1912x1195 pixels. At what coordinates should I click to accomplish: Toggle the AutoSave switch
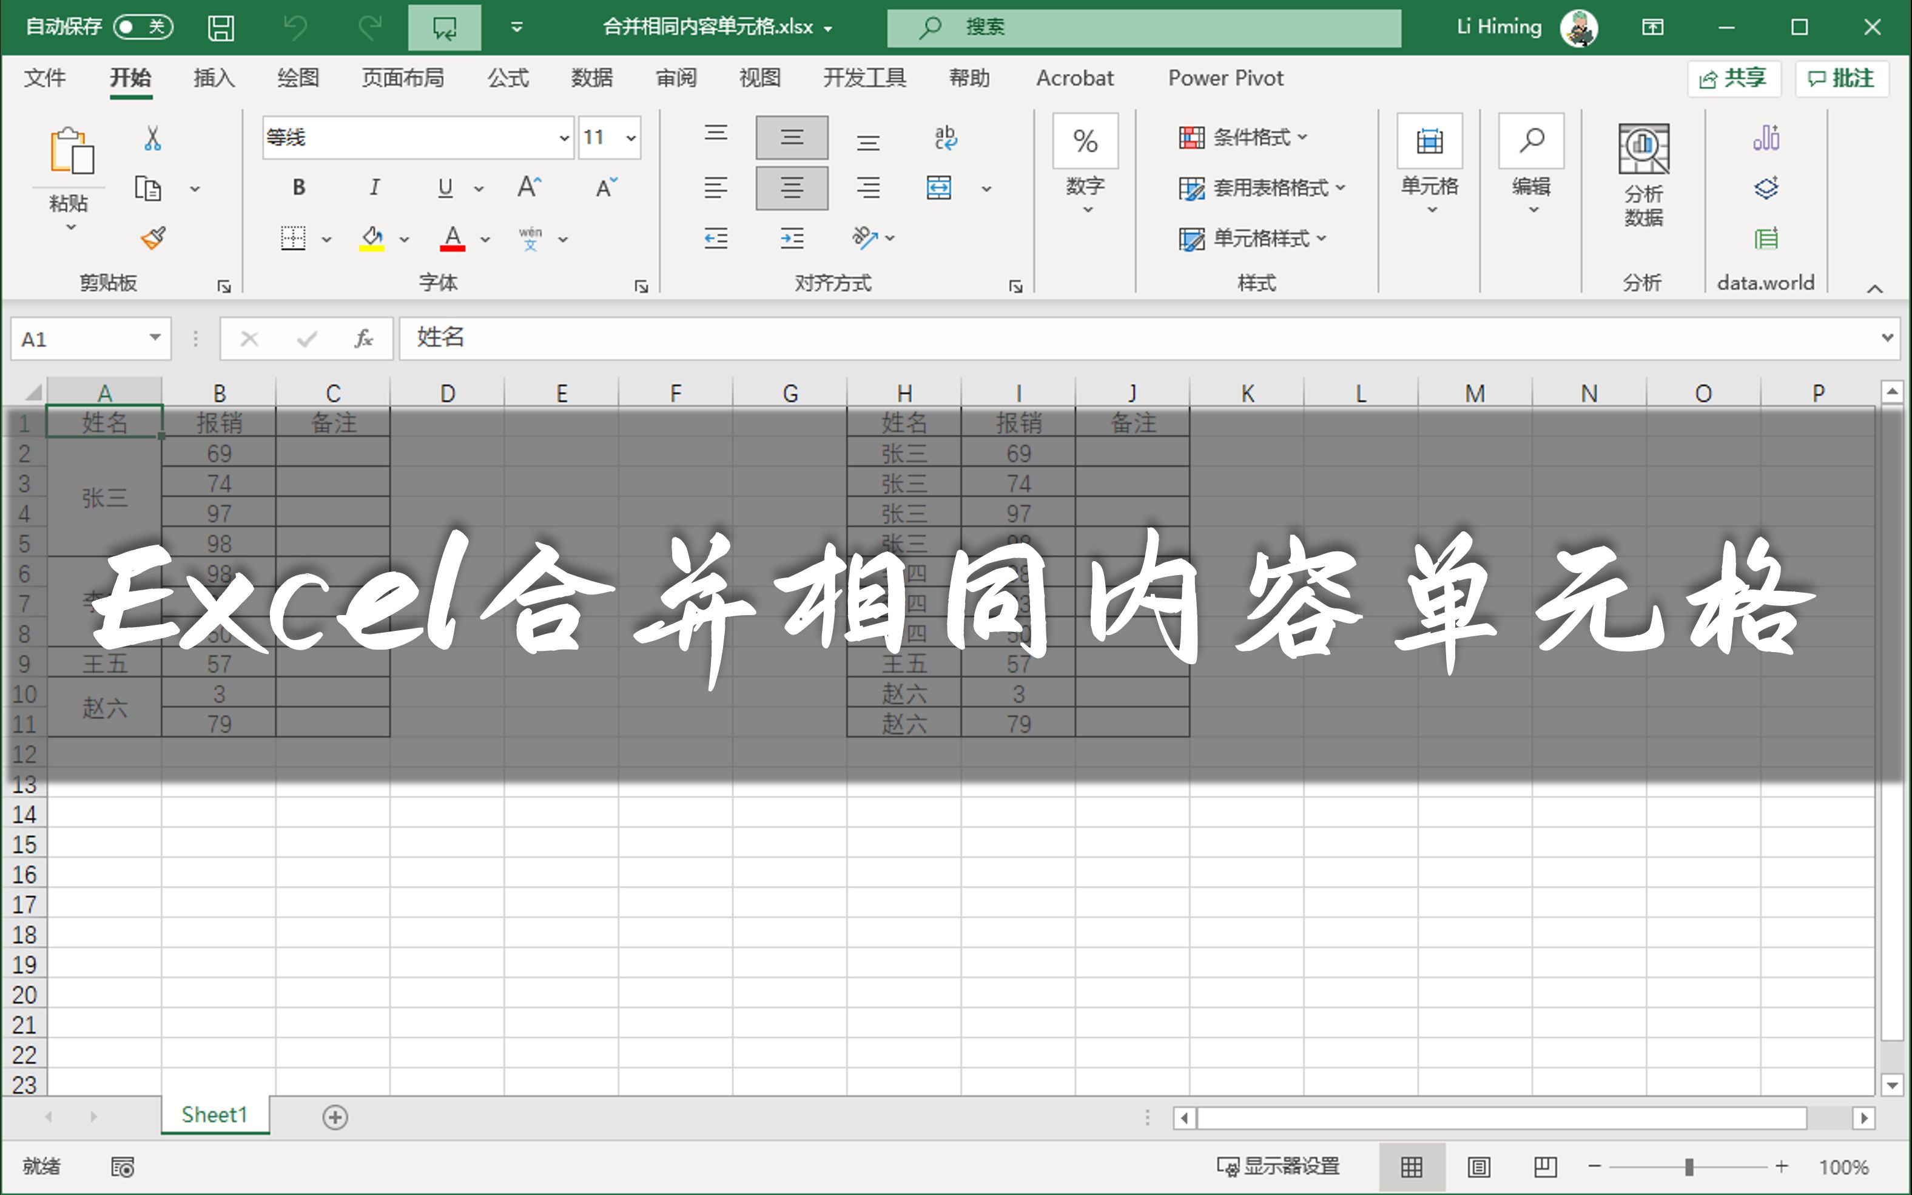coord(143,28)
